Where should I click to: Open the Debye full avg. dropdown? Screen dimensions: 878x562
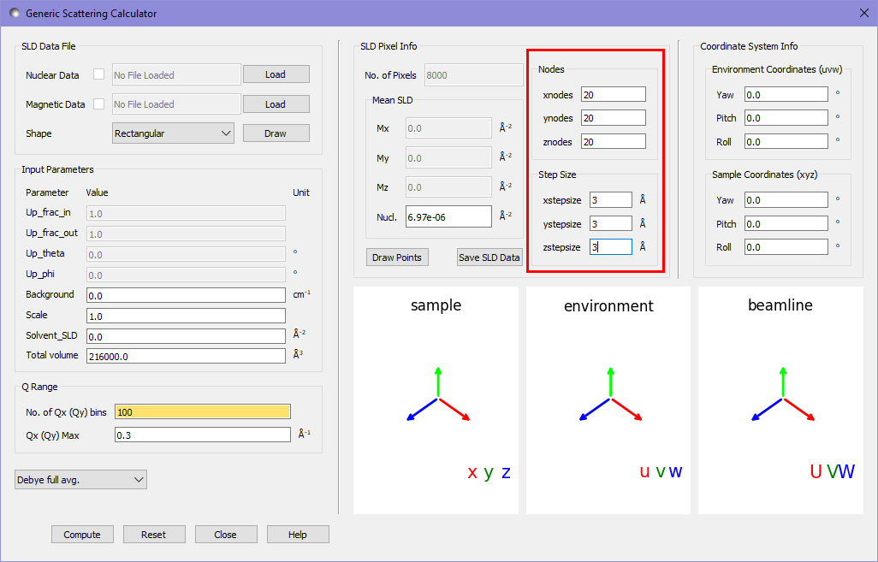click(80, 479)
